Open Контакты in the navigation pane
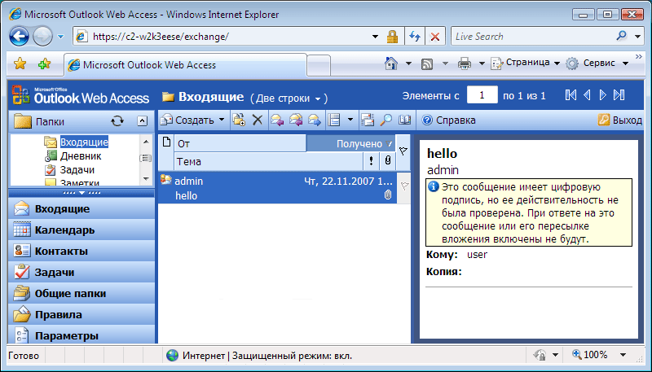This screenshot has height=372, width=652. (81, 252)
